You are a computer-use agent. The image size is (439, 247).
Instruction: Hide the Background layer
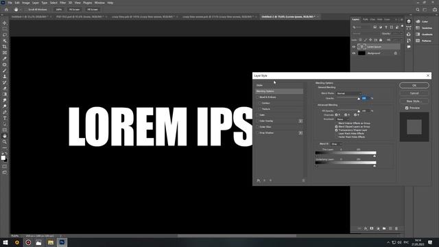[x=354, y=54]
